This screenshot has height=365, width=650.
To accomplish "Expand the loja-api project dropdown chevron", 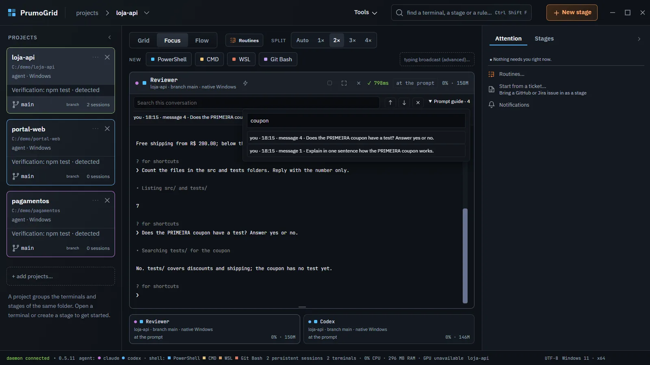I will (x=147, y=13).
